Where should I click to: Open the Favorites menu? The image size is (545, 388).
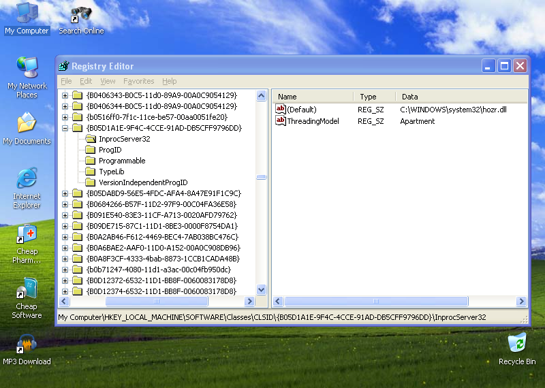tap(139, 81)
